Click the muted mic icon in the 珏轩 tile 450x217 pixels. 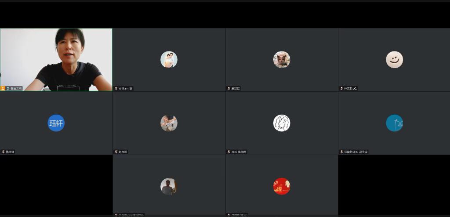point(4,152)
